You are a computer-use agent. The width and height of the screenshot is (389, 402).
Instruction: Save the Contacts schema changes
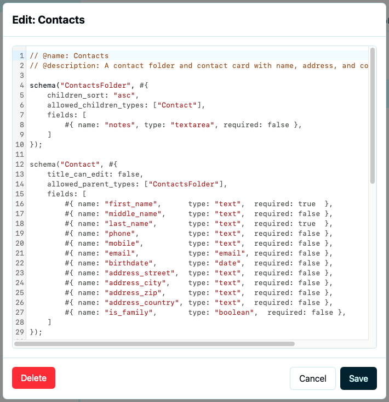pyautogui.click(x=358, y=378)
